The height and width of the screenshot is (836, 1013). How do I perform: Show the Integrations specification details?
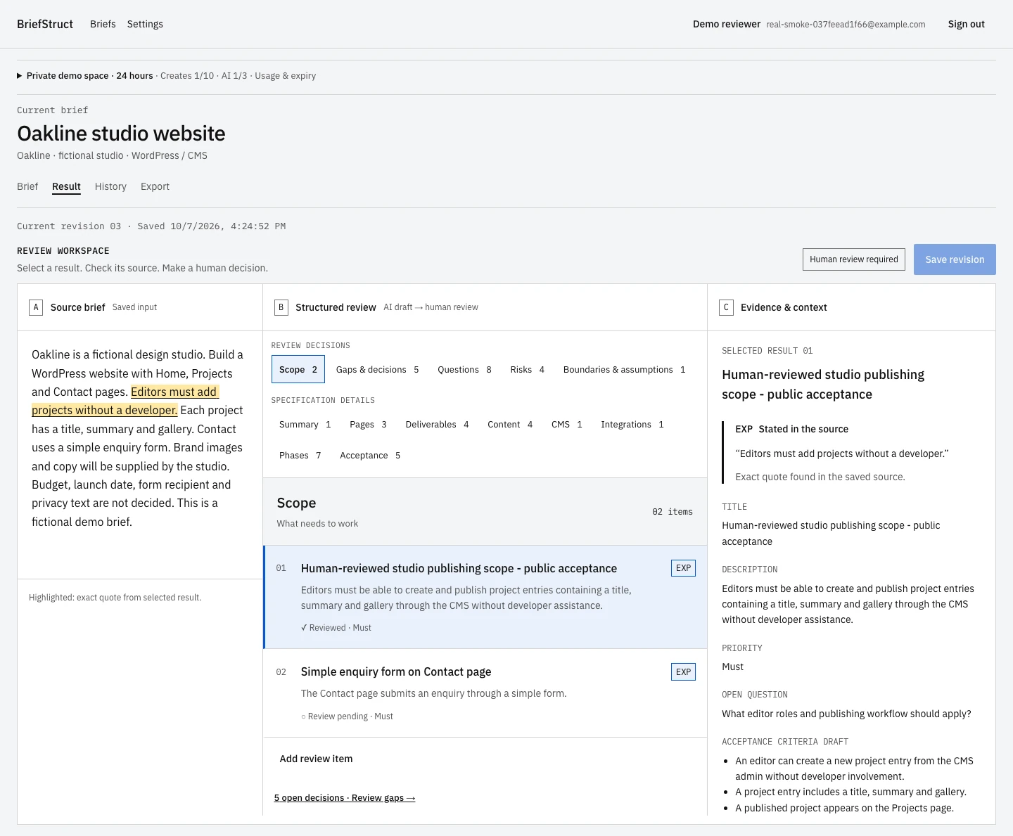(632, 425)
